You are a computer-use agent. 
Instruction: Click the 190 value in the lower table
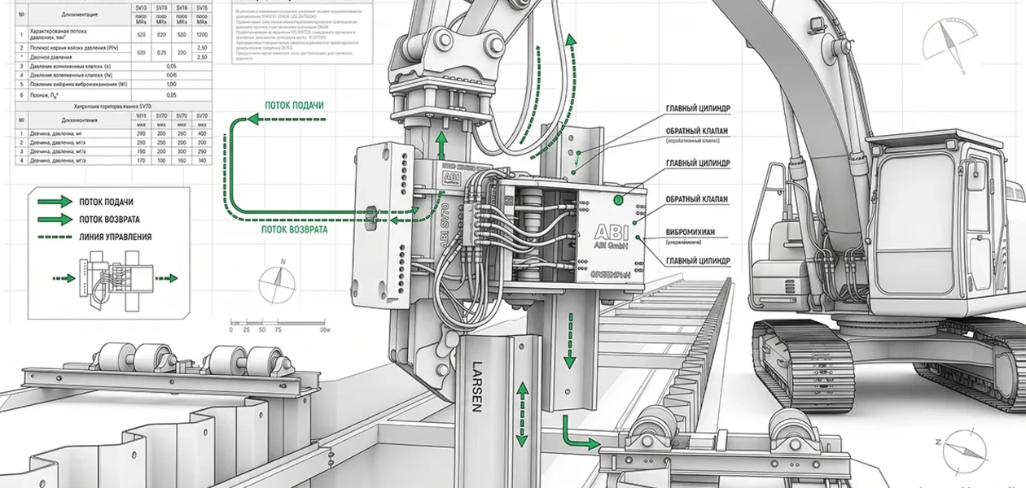[142, 151]
